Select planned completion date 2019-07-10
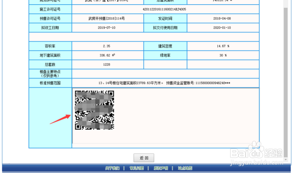 pos(106,28)
